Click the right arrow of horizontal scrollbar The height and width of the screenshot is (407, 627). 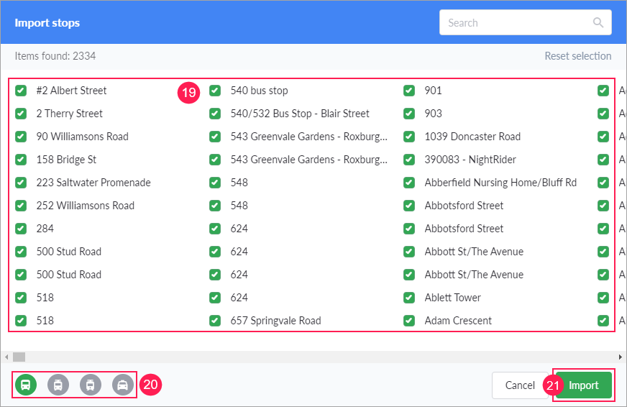coord(621,357)
